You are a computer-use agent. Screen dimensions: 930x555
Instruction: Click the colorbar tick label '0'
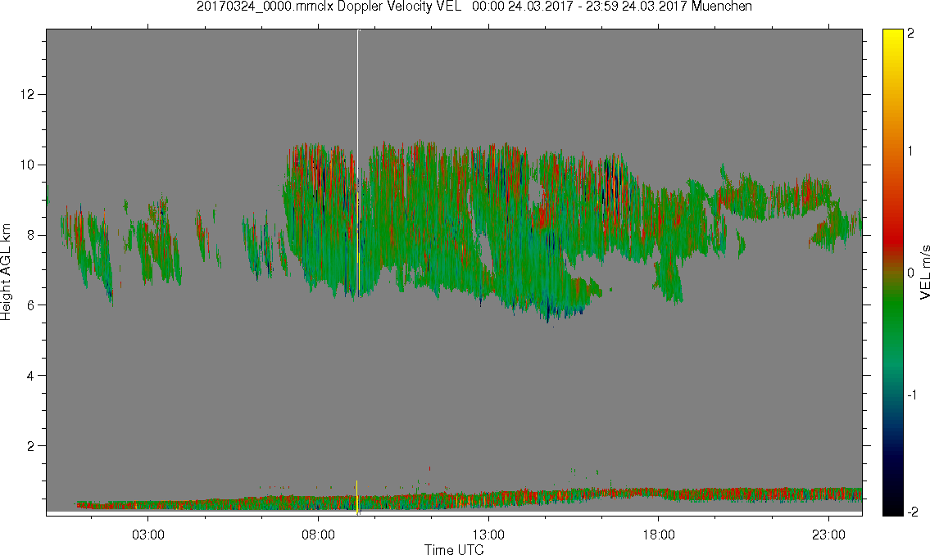click(911, 273)
